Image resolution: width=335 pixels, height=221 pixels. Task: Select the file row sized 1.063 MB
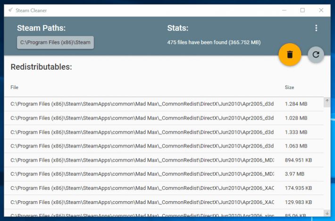[x=164, y=146]
